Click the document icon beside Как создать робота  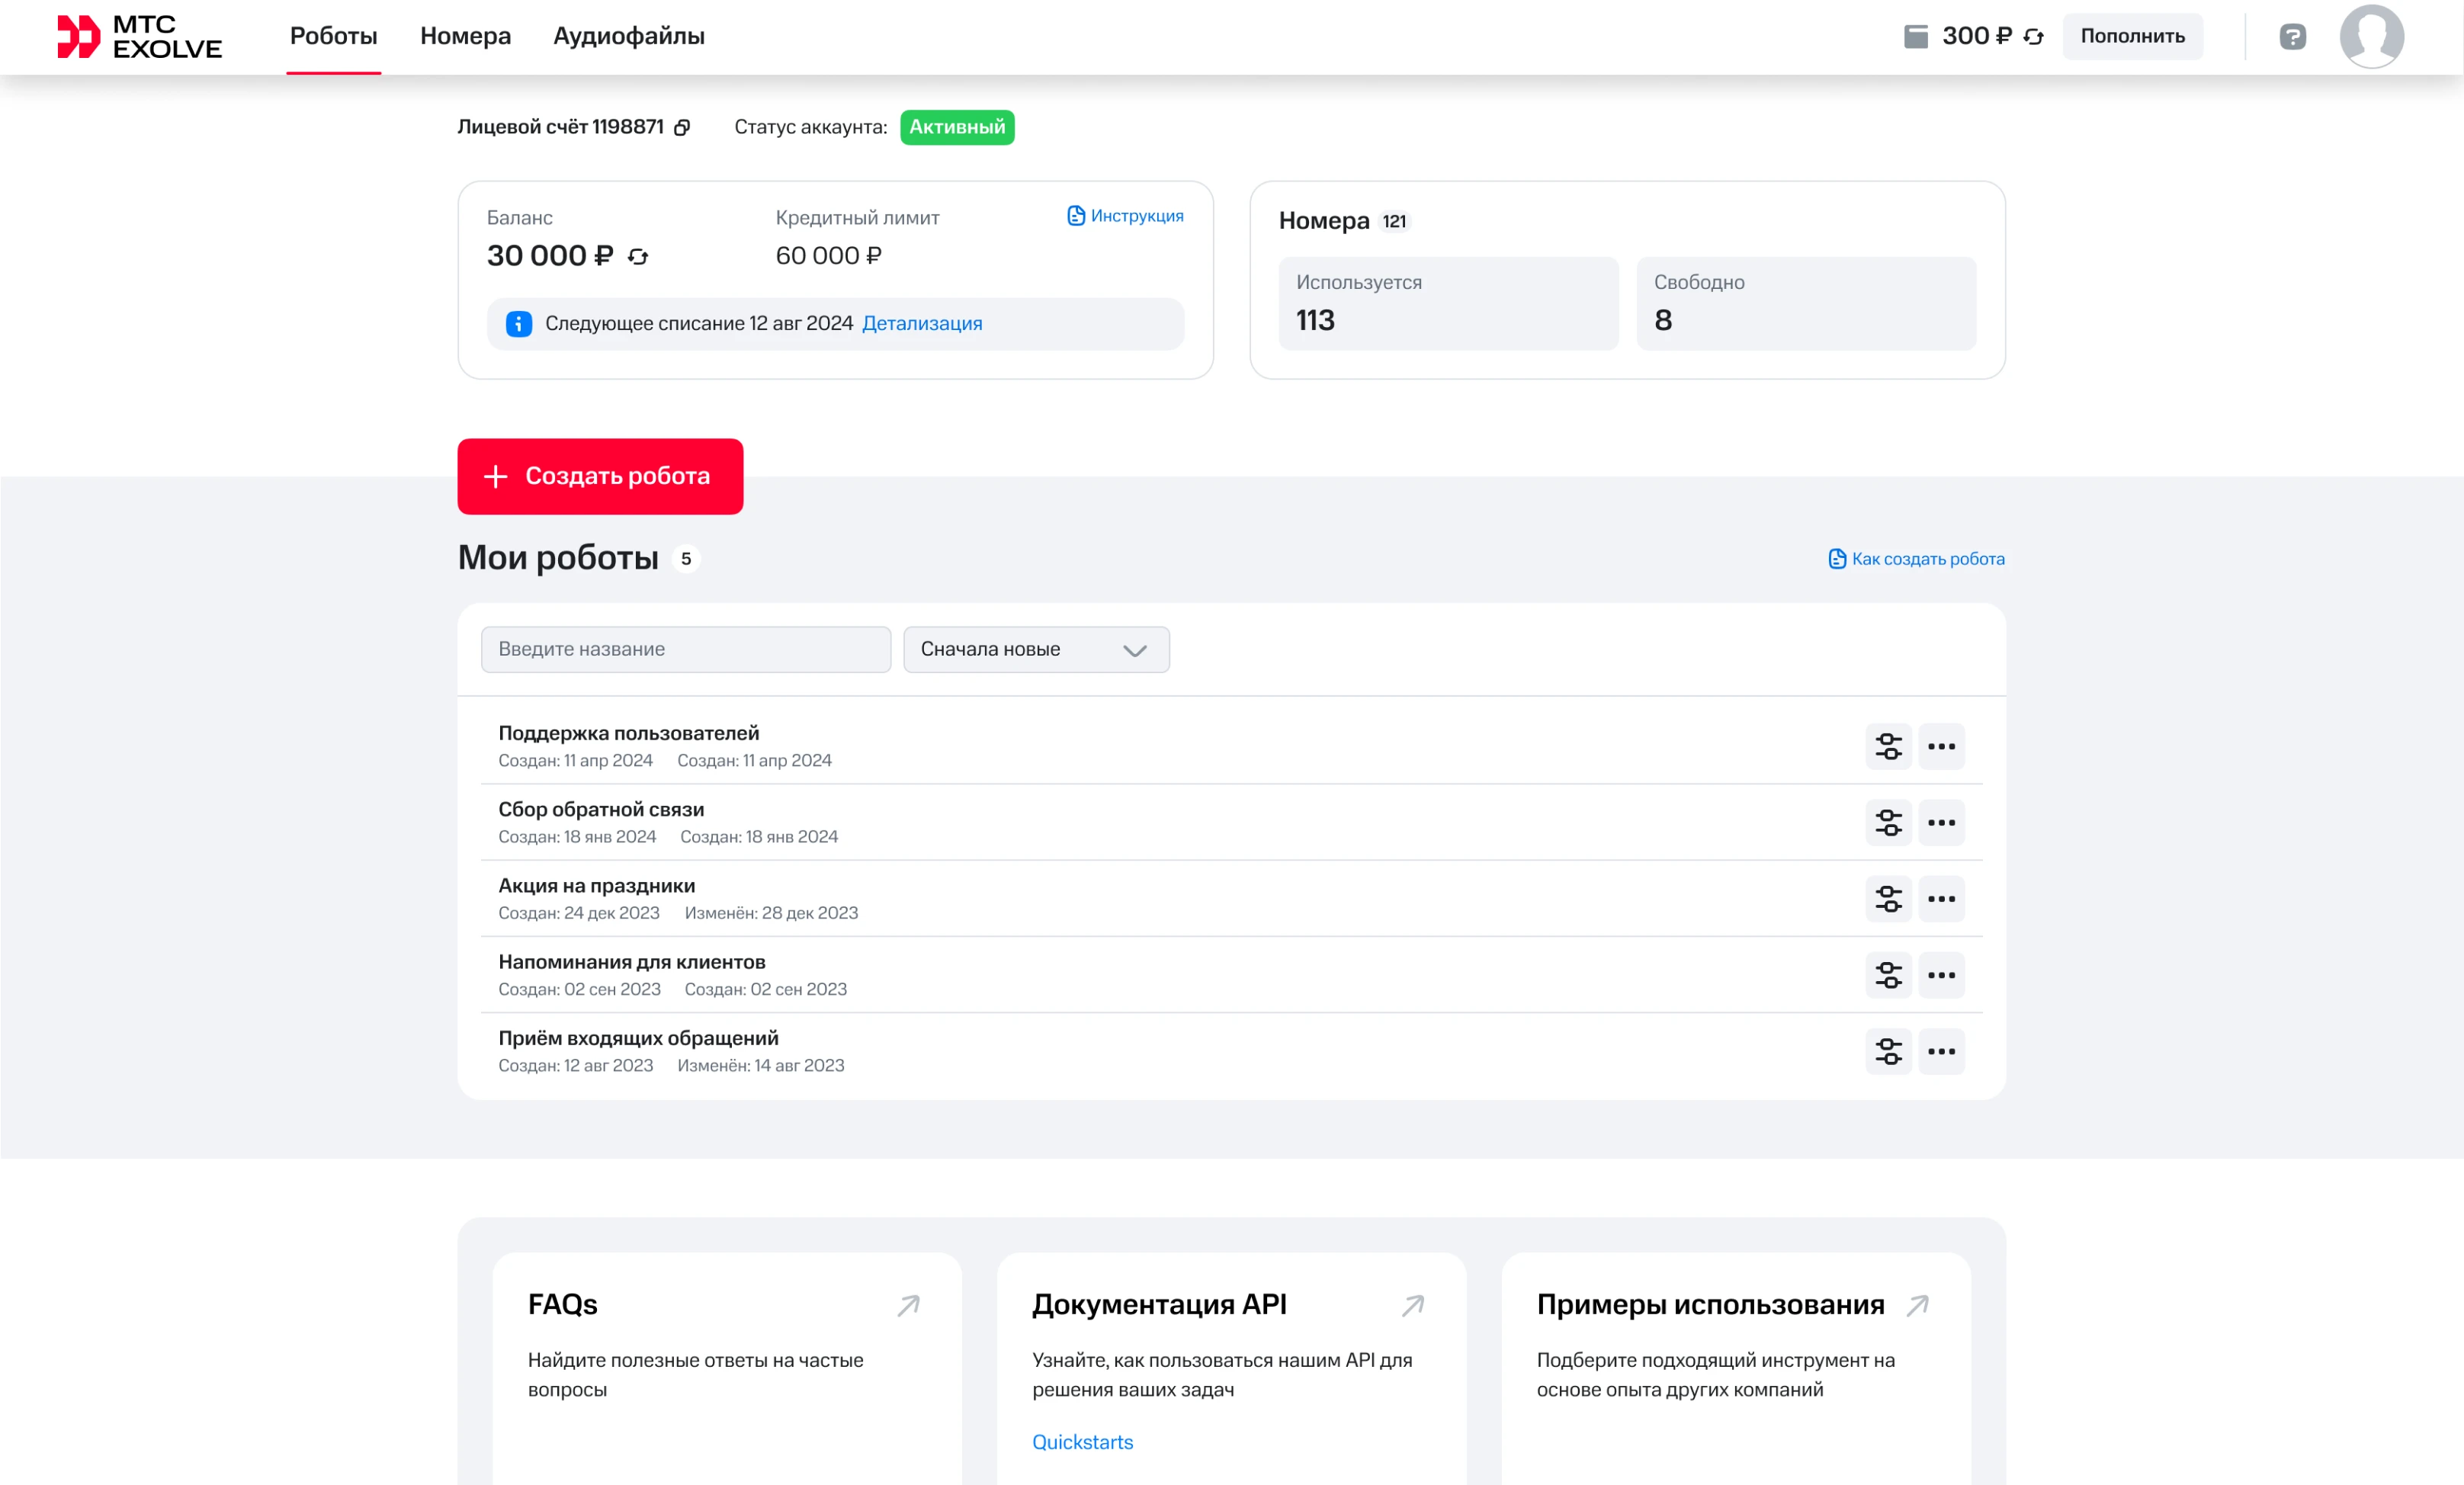(1837, 559)
